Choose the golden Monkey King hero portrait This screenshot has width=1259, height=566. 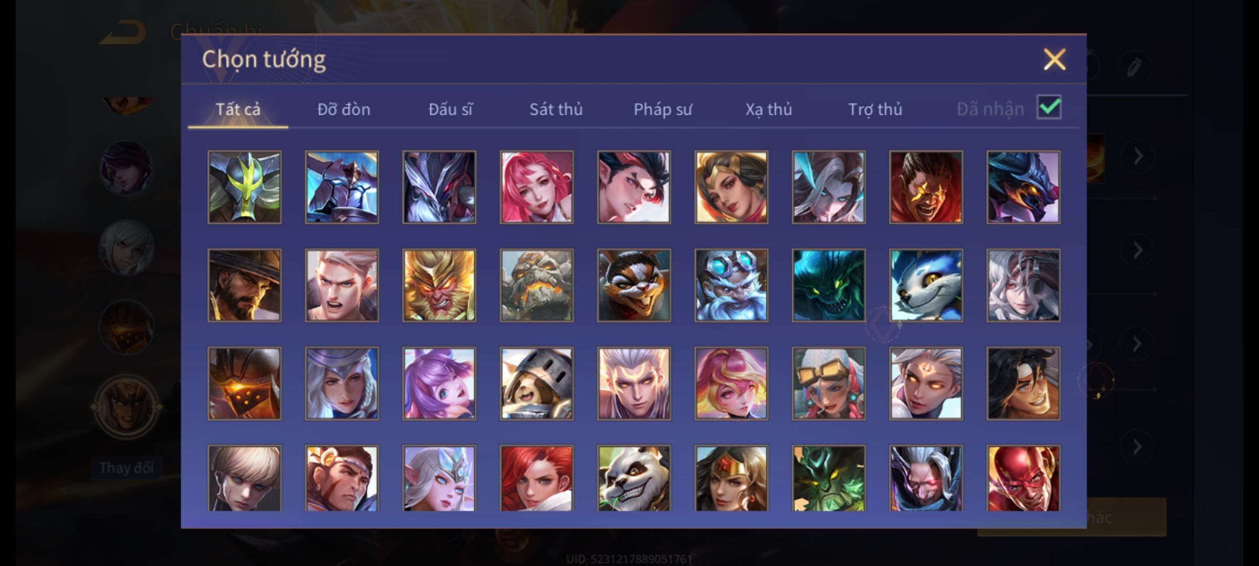pos(439,285)
